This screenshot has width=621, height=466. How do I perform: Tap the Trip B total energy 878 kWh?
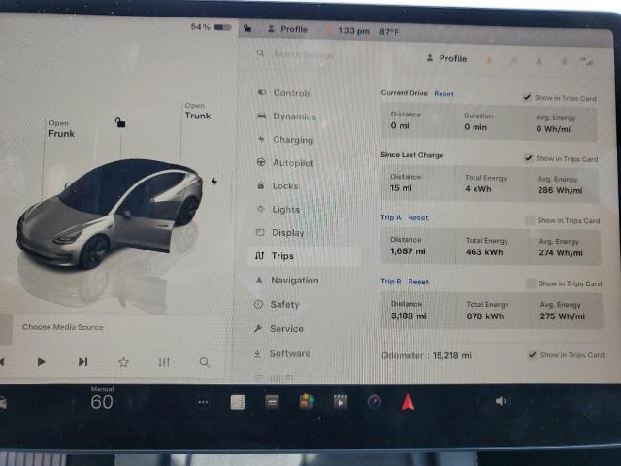485,316
